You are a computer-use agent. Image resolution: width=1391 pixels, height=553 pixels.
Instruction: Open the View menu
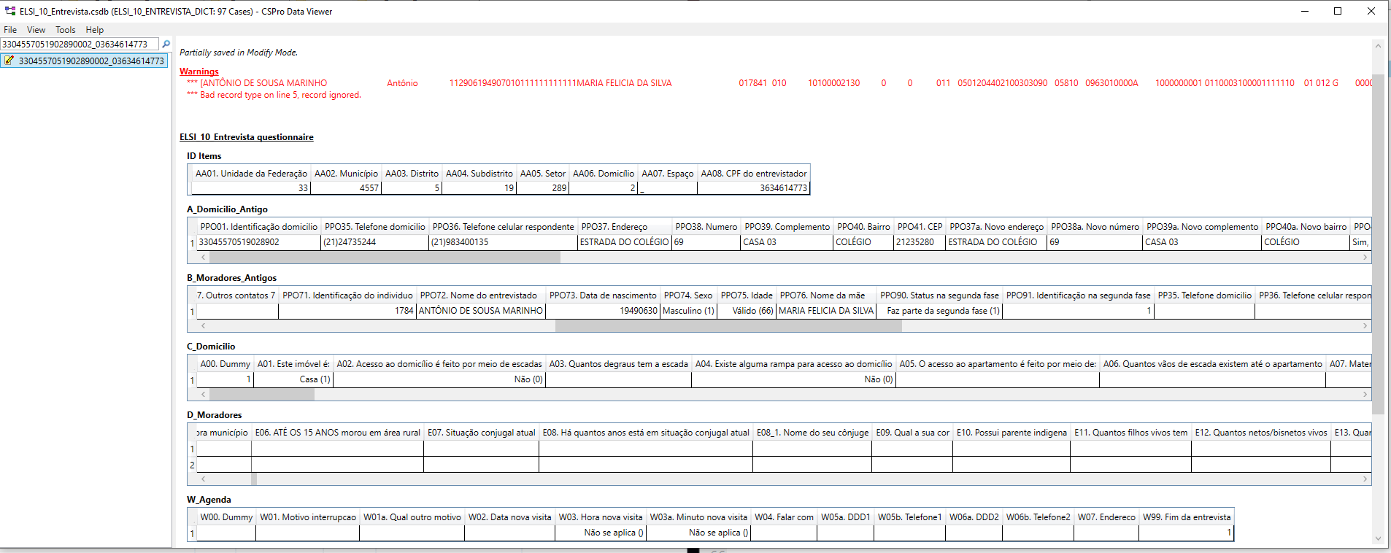tap(36, 30)
